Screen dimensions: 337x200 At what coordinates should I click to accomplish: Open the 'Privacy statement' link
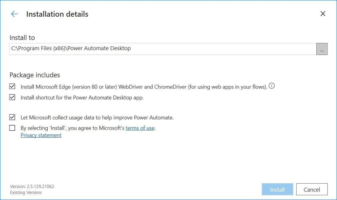coord(41,135)
